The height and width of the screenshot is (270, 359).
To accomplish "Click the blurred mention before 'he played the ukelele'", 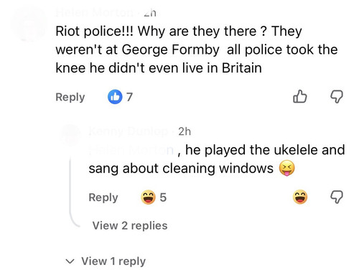I will tap(131, 150).
